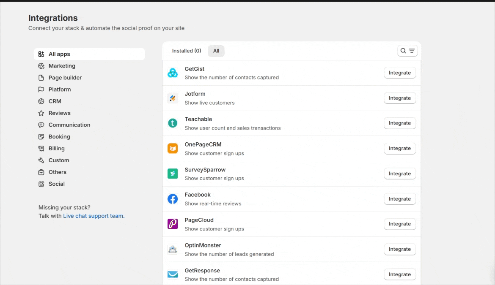Click the Billing receipt icon
The image size is (495, 285).
(41, 149)
